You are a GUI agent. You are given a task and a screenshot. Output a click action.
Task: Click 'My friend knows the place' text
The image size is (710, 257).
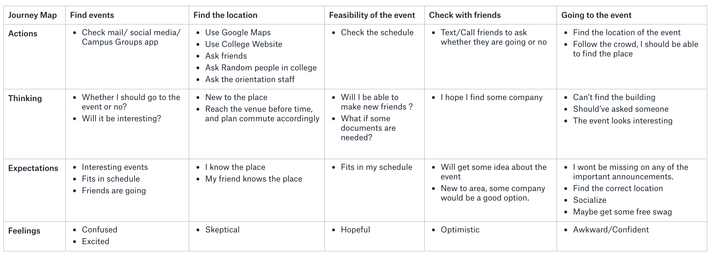[x=254, y=179]
